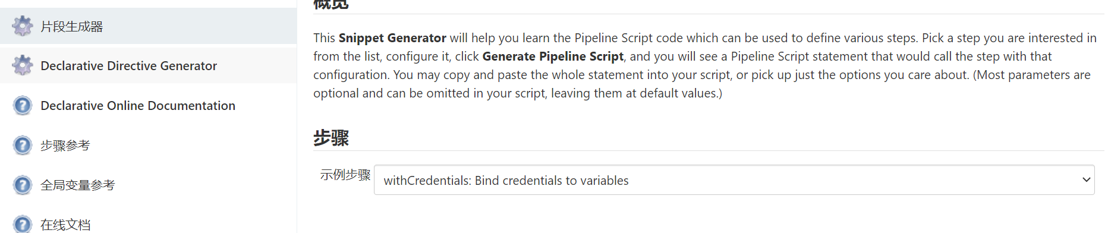Click the 步骤 section heading

click(331, 138)
